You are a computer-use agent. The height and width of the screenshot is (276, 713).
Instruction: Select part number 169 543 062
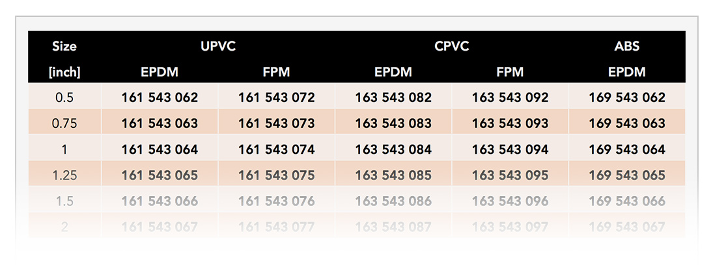point(627,97)
